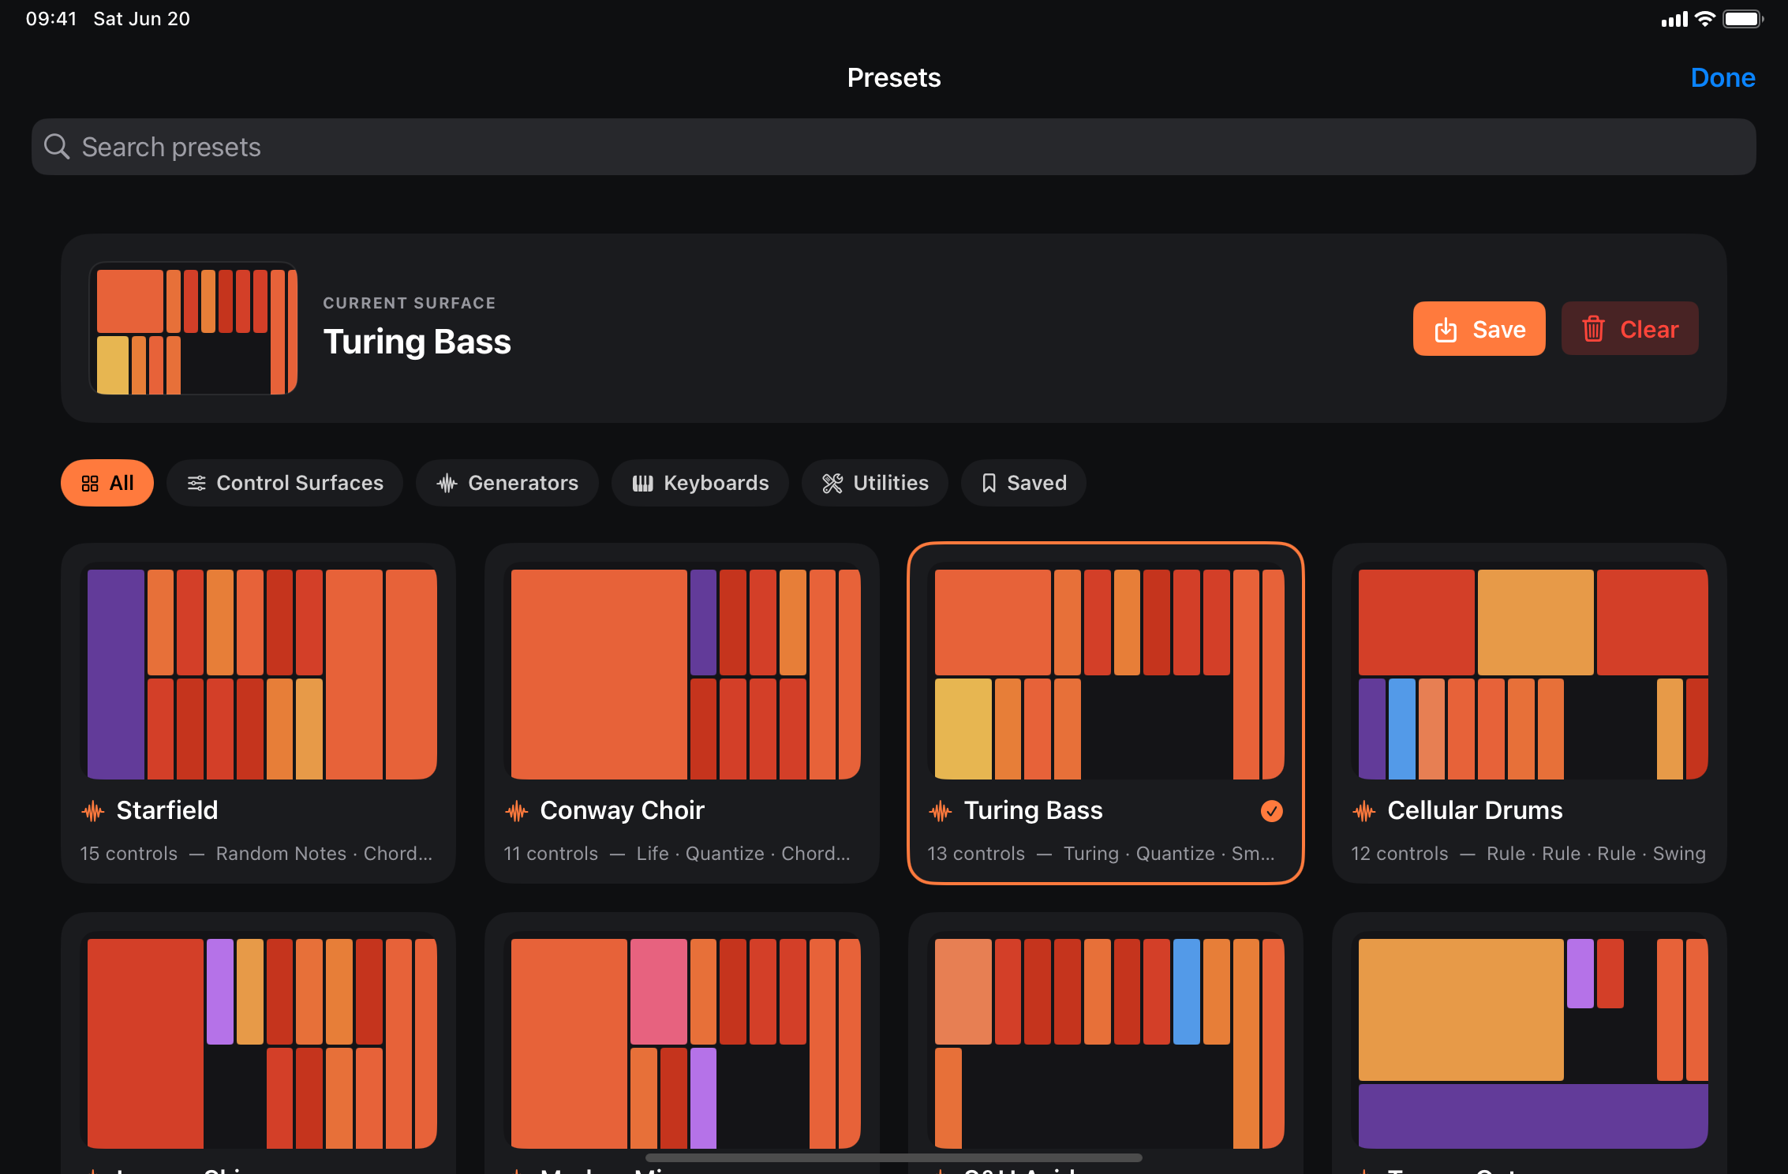The image size is (1788, 1174).
Task: Click the Wi-Fi status icon
Action: [x=1704, y=19]
